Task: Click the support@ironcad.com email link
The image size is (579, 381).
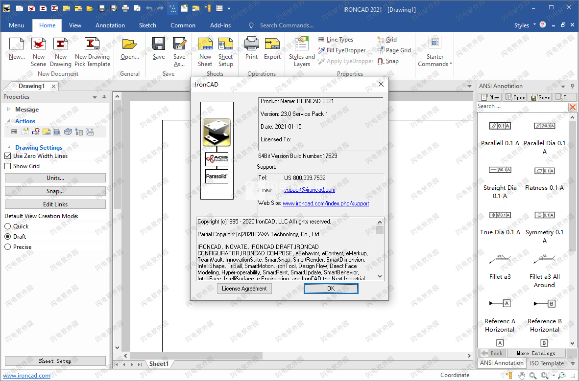Action: [x=310, y=190]
